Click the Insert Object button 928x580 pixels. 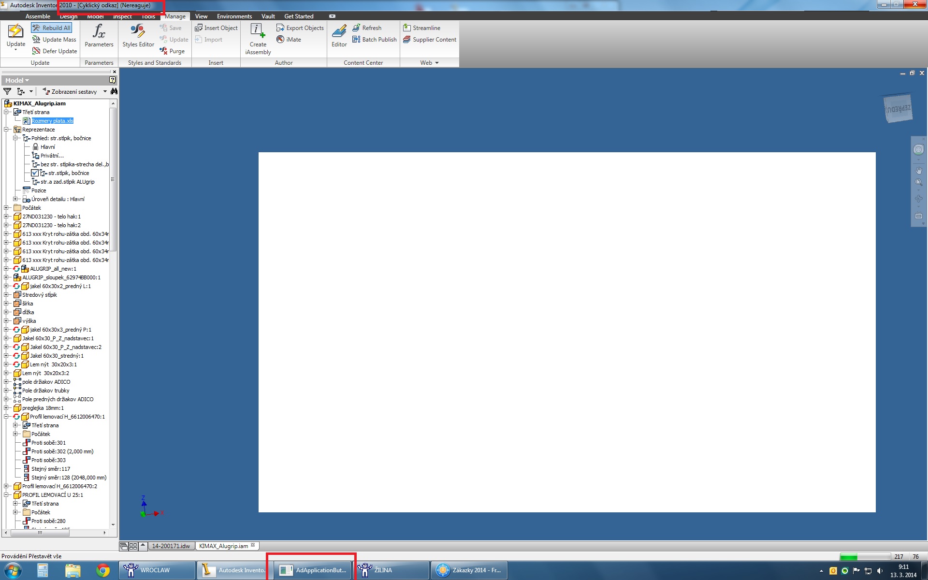216,28
